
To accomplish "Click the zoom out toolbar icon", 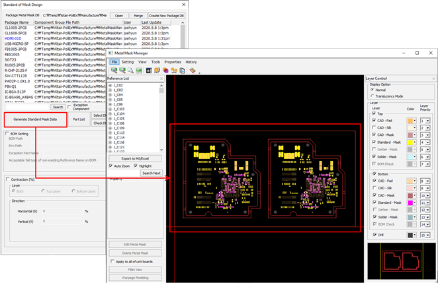I will [x=122, y=70].
